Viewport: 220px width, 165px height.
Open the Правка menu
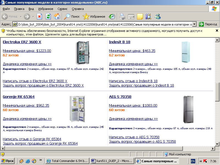[x=19, y=9]
